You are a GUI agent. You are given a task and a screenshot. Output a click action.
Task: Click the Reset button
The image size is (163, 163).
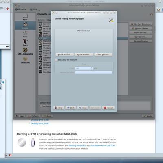click(x=47, y=116)
